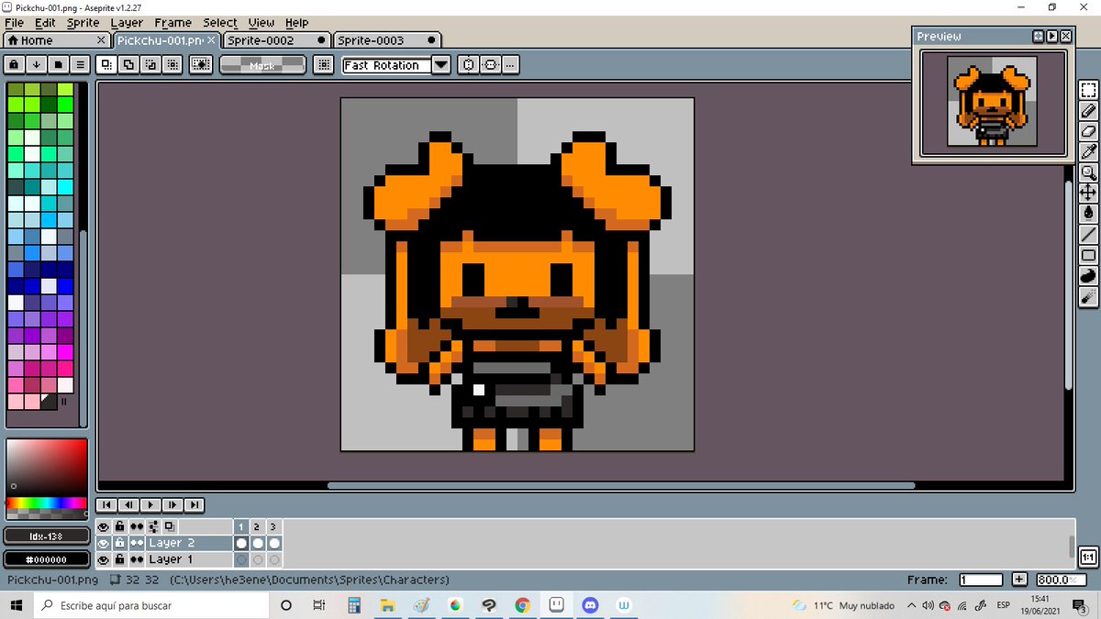Switch to the Sprite-0002 tab
Screen dimensions: 1101x619
click(275, 40)
